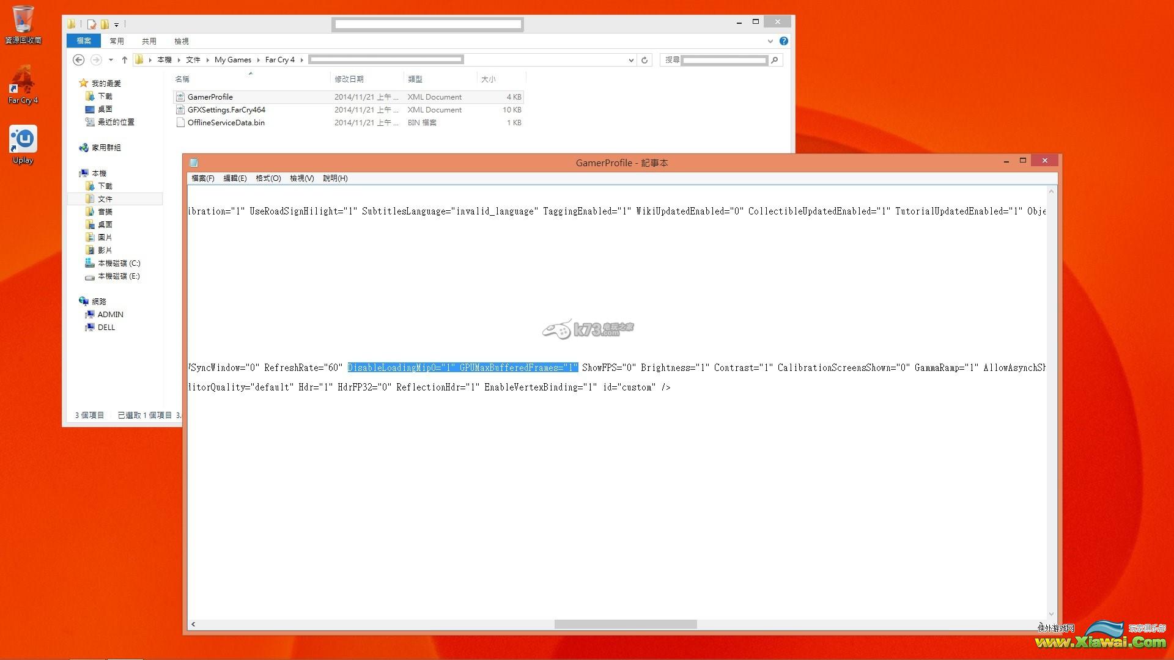Select Music folder in navigation pane

coord(98,211)
